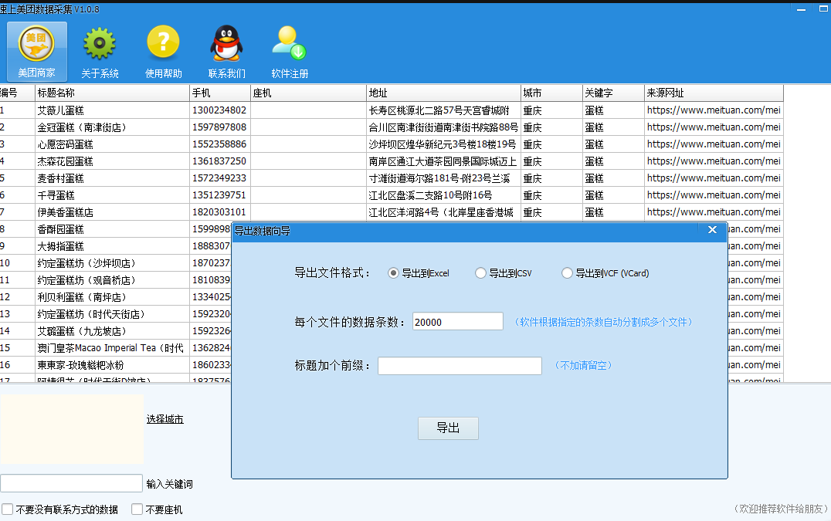Close the 导出数据向导 dialog

pyautogui.click(x=712, y=229)
